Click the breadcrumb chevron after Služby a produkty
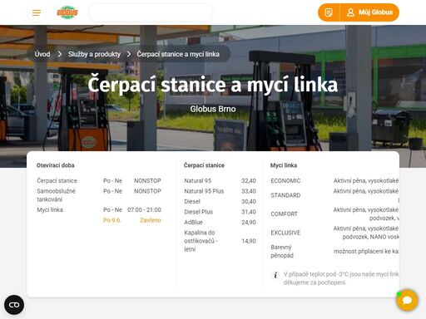This screenshot has width=426, height=319. click(129, 54)
